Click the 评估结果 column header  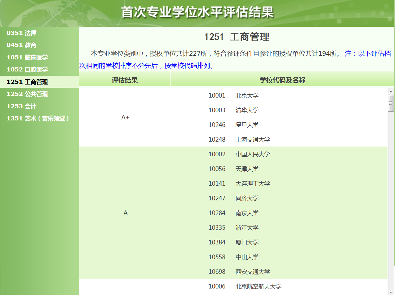(x=125, y=80)
